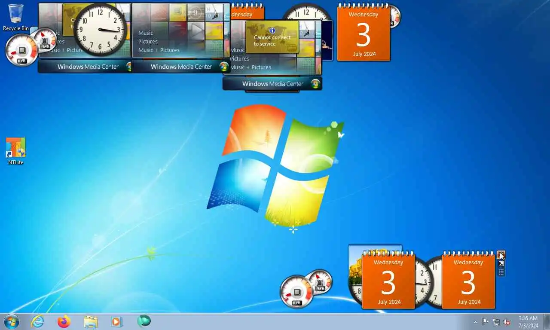Click Music in the middle Media Center gadget
The image size is (550, 330).
146,33
